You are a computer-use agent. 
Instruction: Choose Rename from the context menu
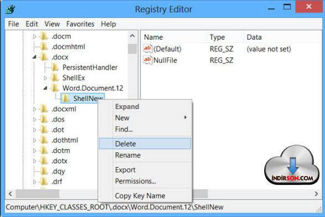[x=145, y=155]
